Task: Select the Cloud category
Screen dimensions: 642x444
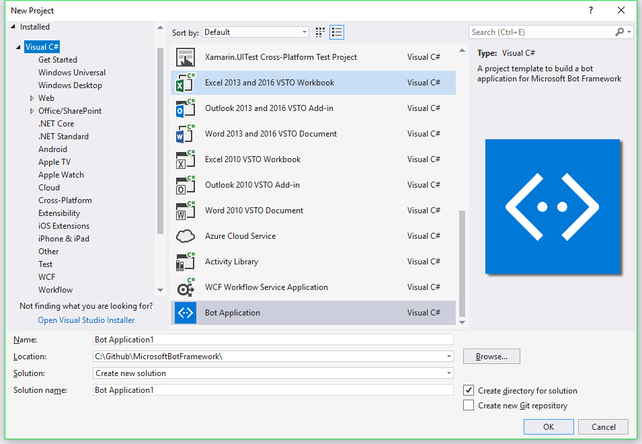Action: click(x=49, y=188)
